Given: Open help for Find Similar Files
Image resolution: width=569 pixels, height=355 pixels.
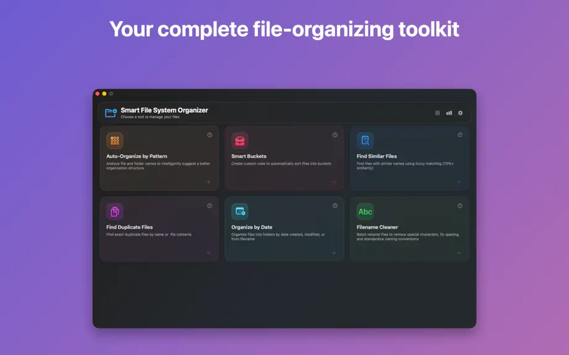Looking at the screenshot, I should [x=460, y=135].
